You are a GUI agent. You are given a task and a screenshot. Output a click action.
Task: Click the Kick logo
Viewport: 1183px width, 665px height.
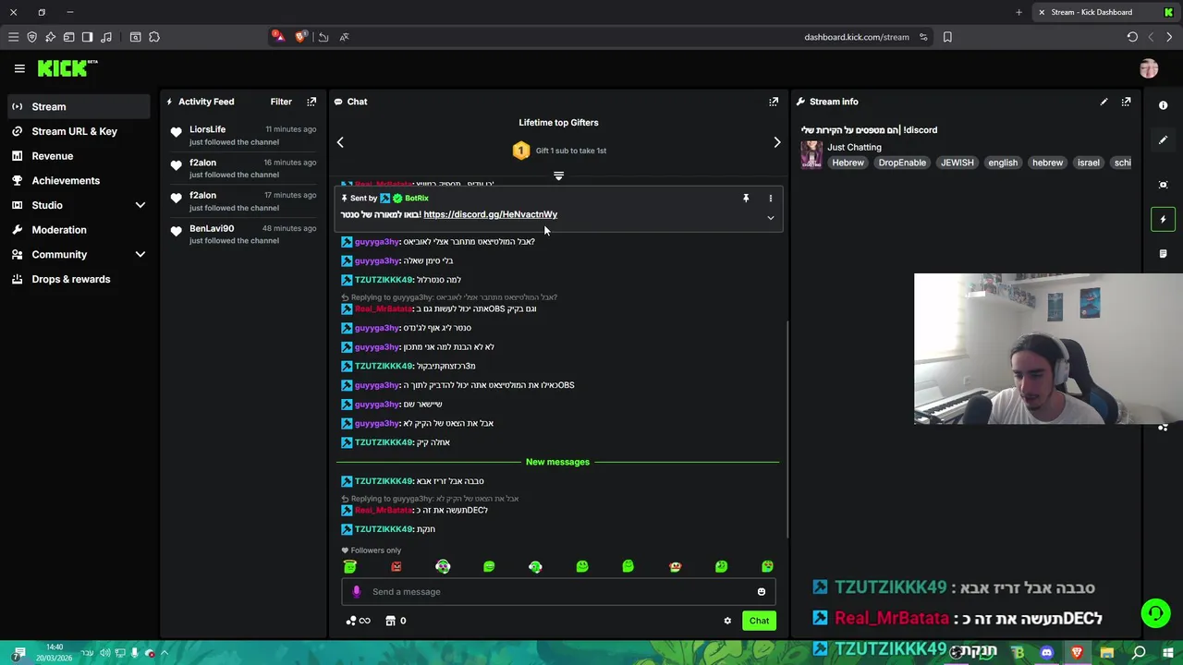click(x=67, y=68)
